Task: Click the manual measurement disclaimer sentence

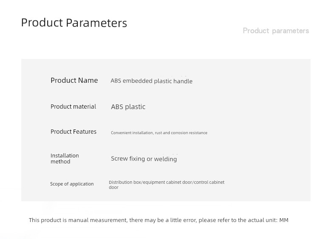Action: pos(159,220)
